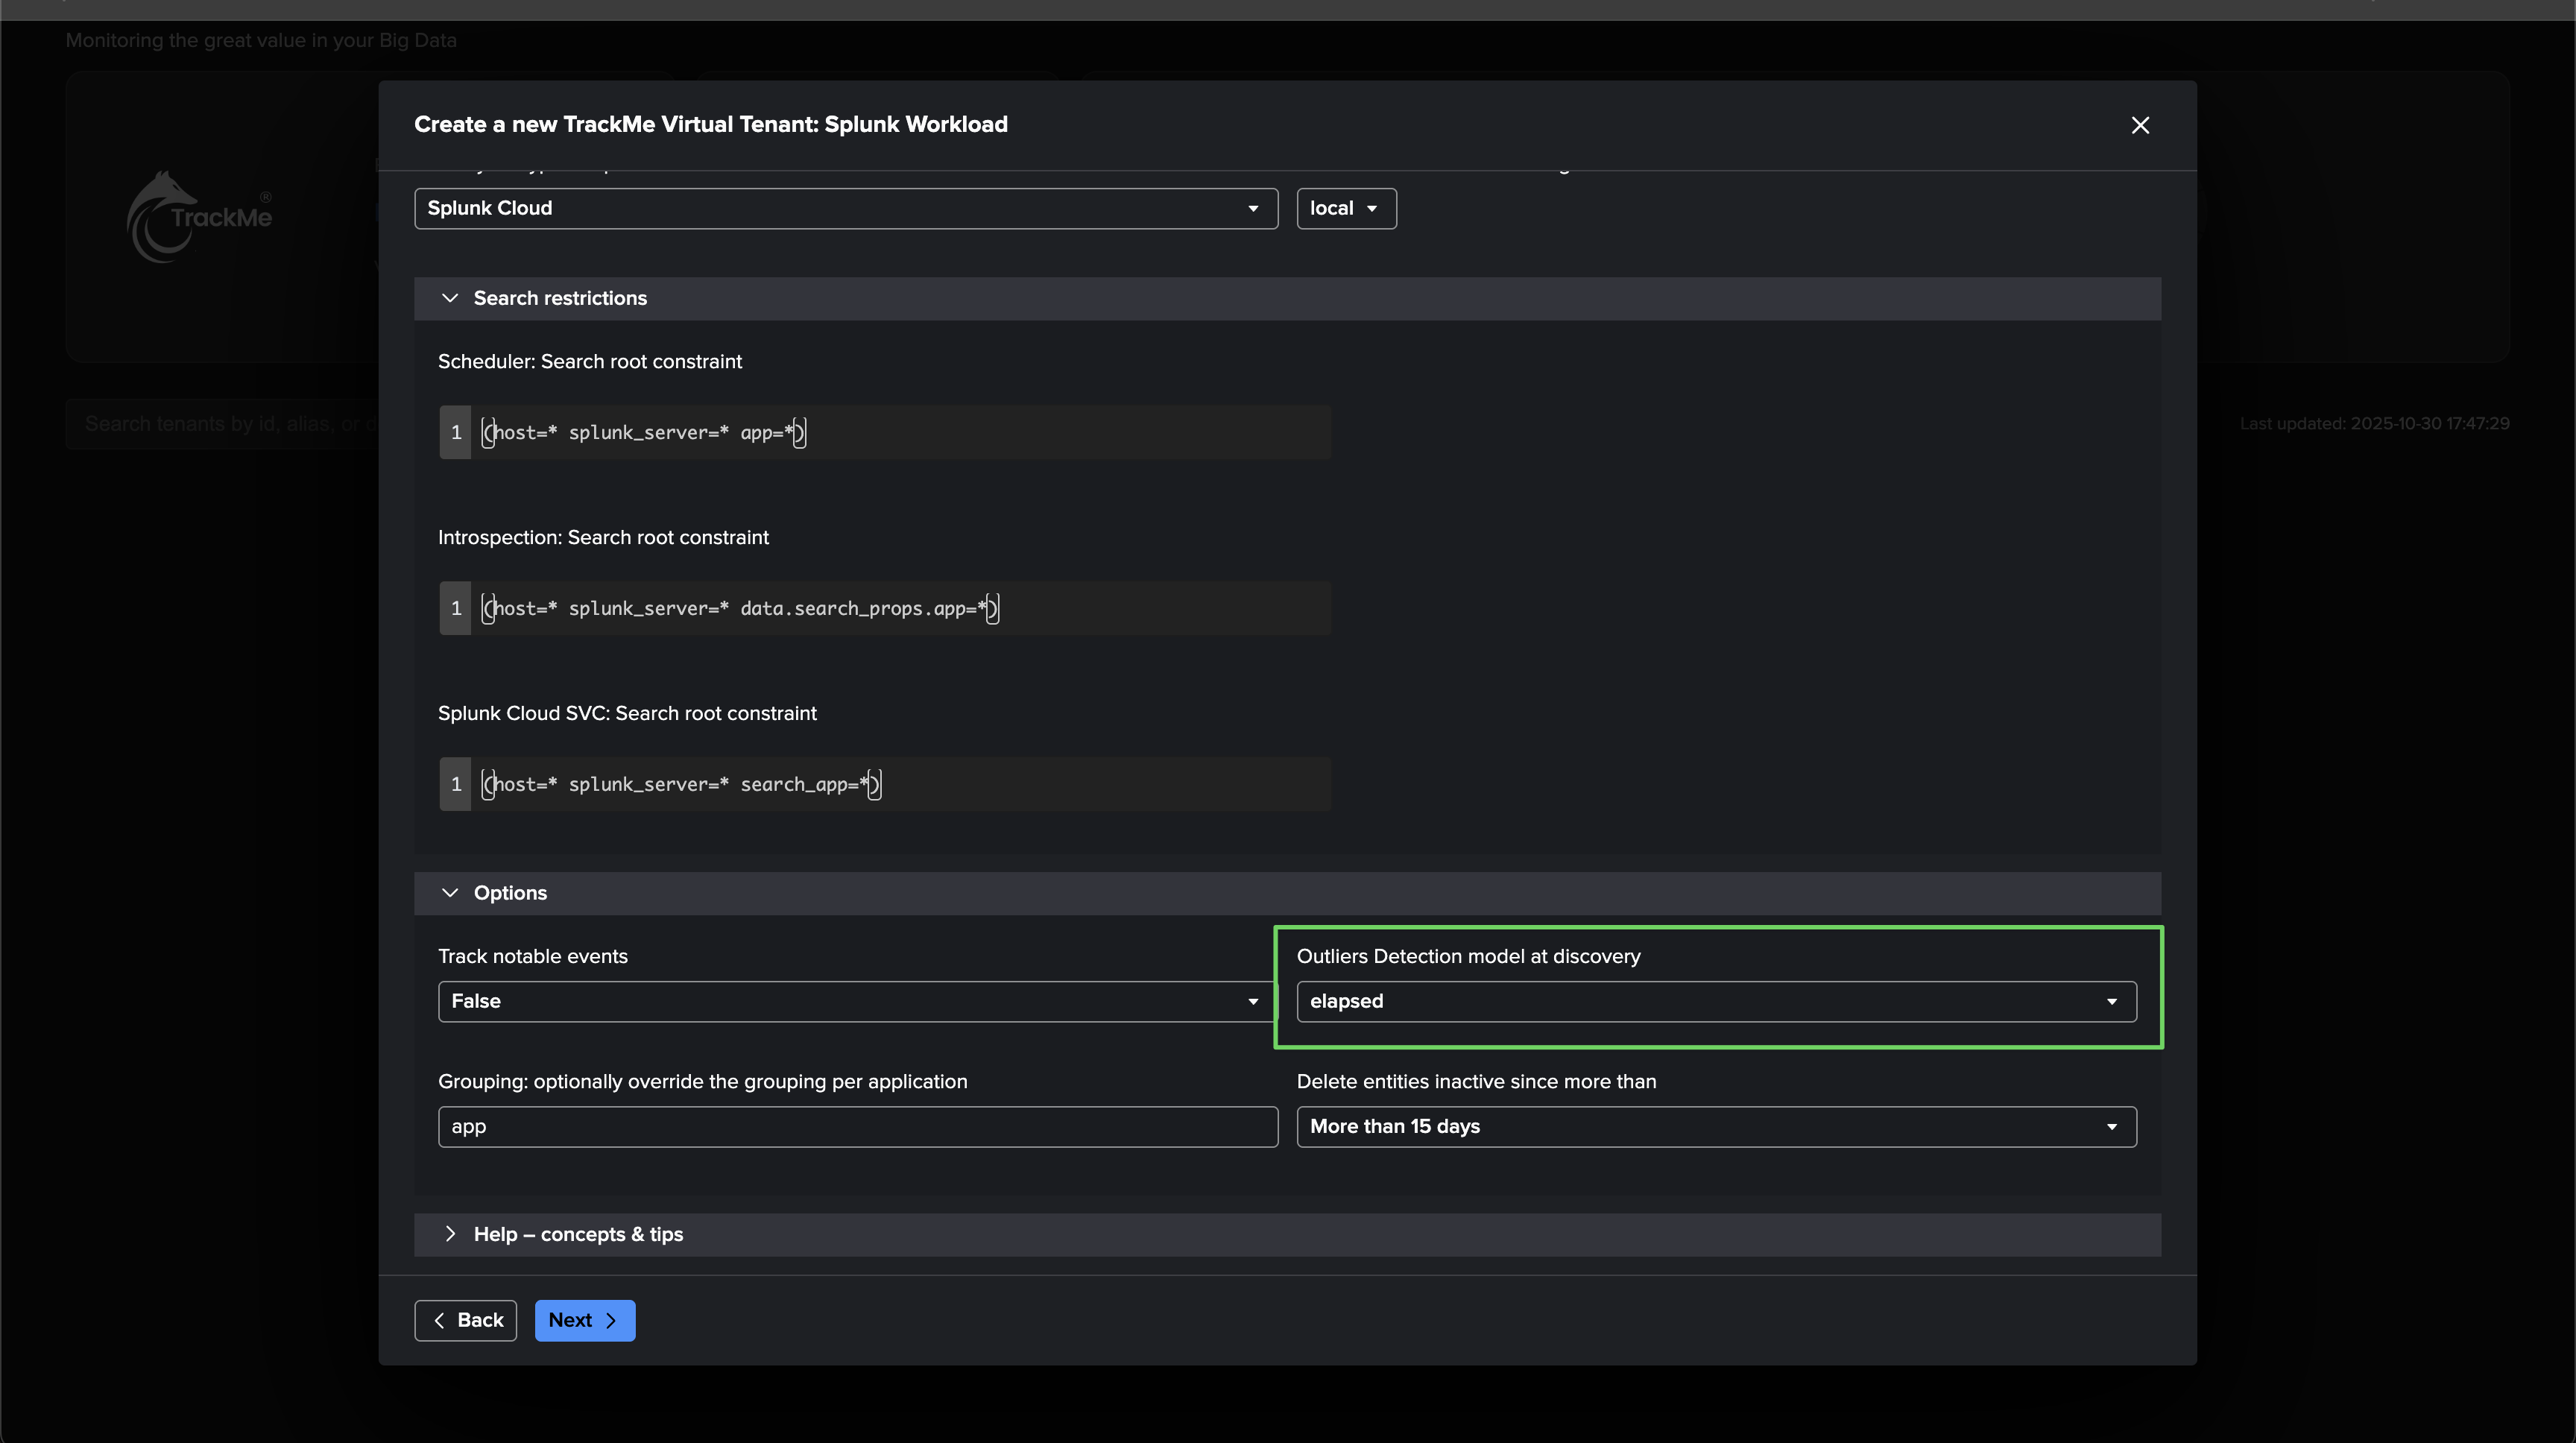Open the Splunk Cloud dropdown
The width and height of the screenshot is (2576, 1443).
tap(845, 208)
